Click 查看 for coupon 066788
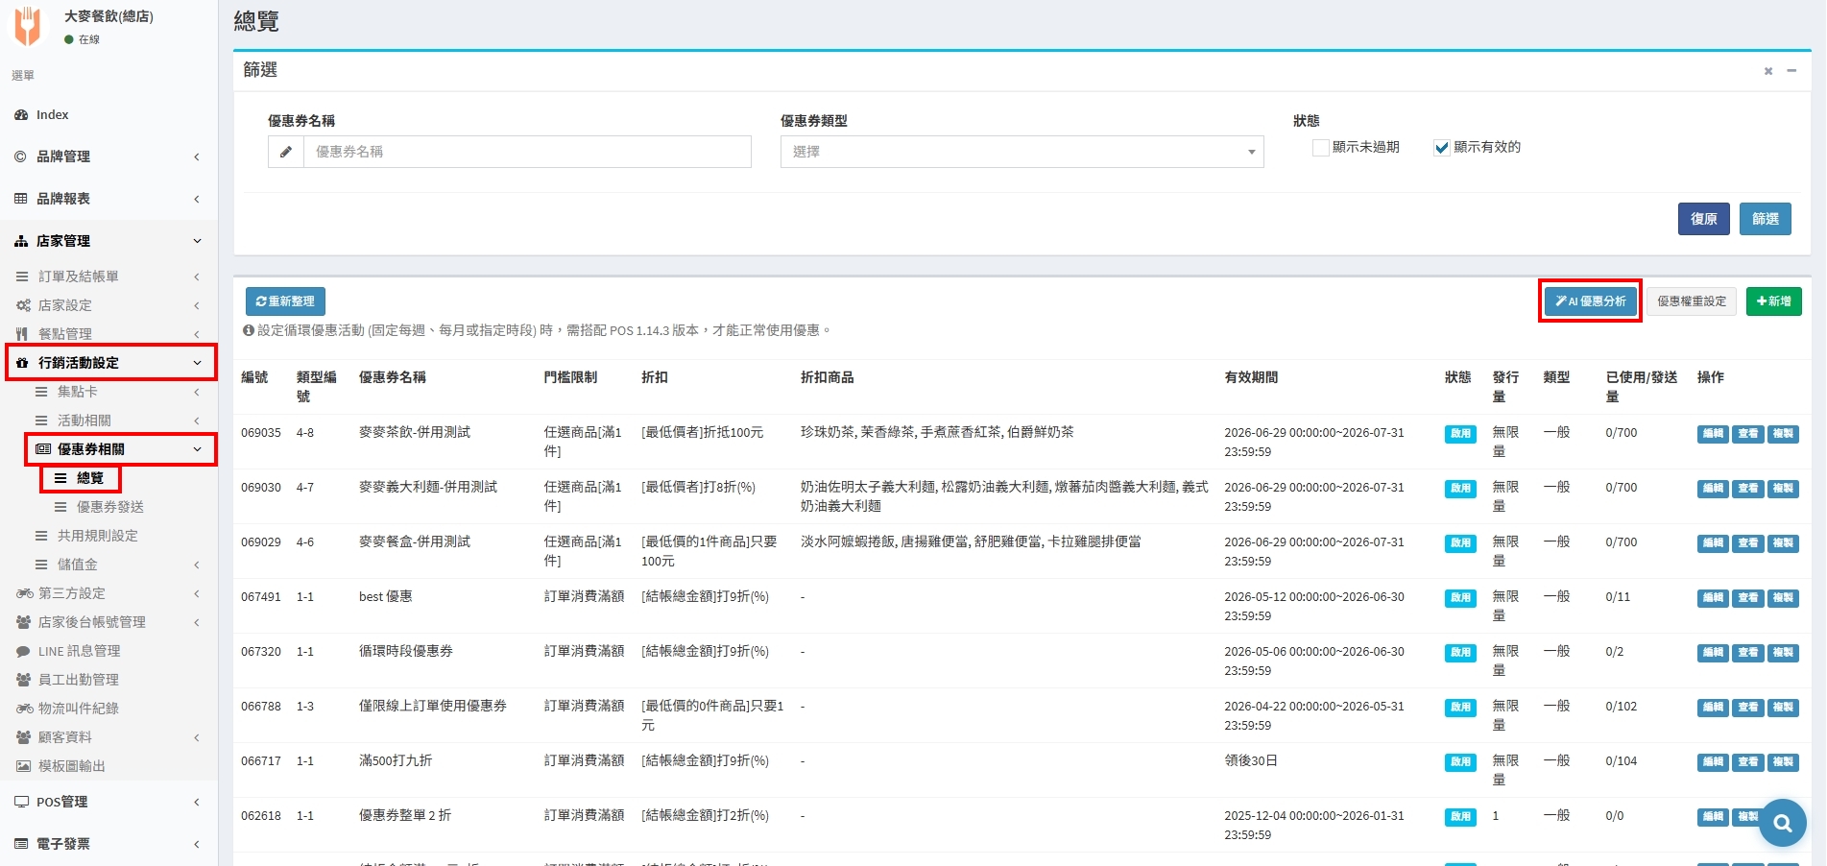The height and width of the screenshot is (866, 1827). click(x=1748, y=708)
